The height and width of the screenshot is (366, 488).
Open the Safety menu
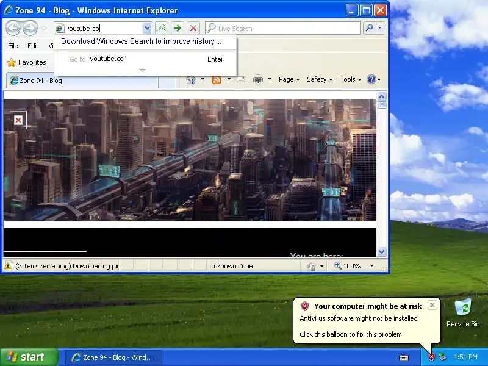(x=320, y=79)
